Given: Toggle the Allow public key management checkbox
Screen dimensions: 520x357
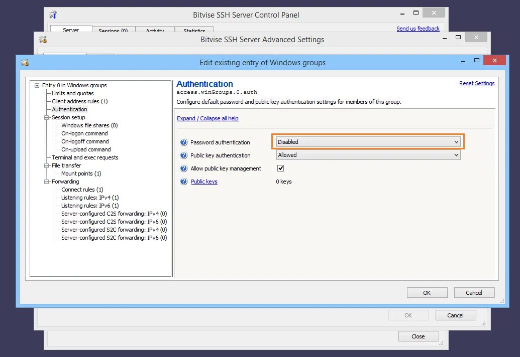Looking at the screenshot, I should tap(280, 168).
